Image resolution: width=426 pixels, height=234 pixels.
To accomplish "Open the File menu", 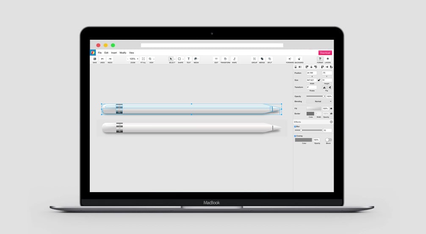I will (x=100, y=52).
